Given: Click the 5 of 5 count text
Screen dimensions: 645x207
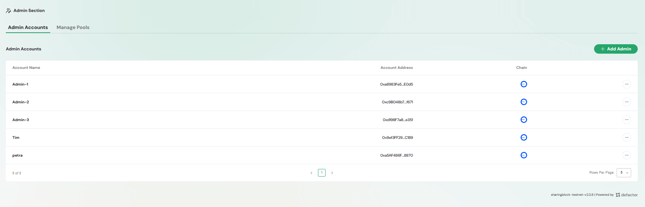Looking at the screenshot, I should pyautogui.click(x=17, y=173).
